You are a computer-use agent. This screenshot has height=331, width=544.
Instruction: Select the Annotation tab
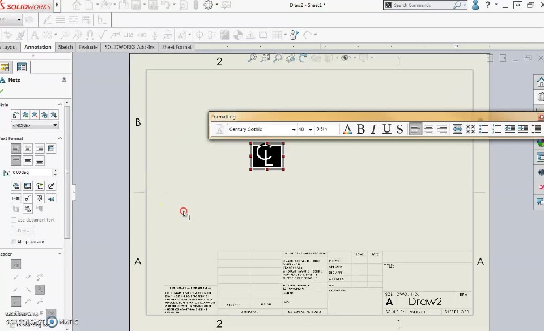point(38,47)
